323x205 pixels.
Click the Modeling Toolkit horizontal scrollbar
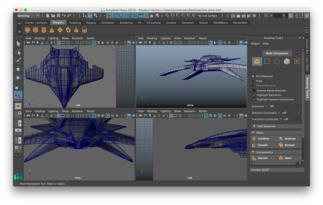pyautogui.click(x=275, y=163)
